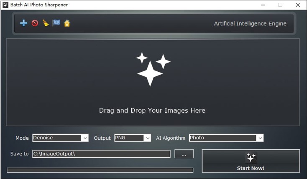Click the blue plus Add images icon
The width and height of the screenshot is (307, 179).
coord(23,23)
